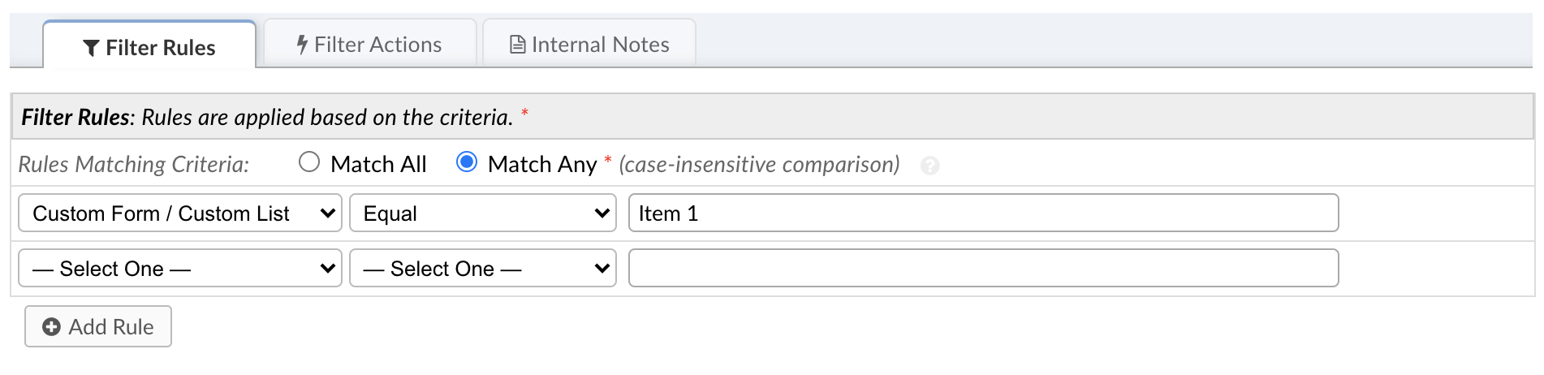
Task: Click the lightning bolt icon on Filter Actions
Action: point(302,45)
